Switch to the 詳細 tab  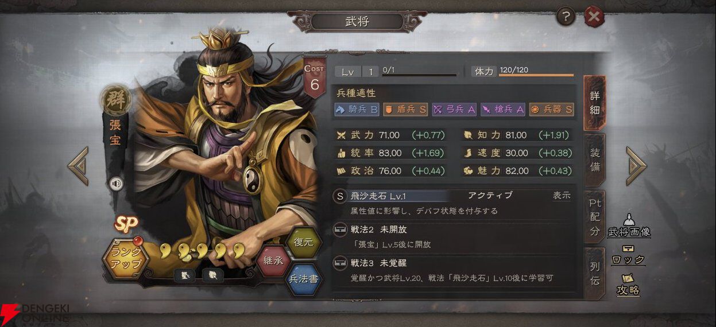[595, 103]
